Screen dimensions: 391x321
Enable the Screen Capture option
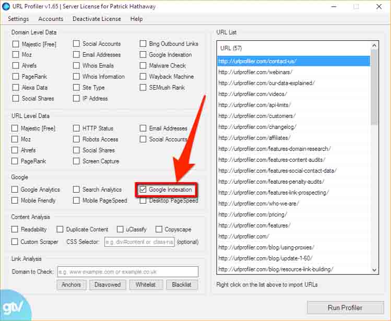[77, 161]
